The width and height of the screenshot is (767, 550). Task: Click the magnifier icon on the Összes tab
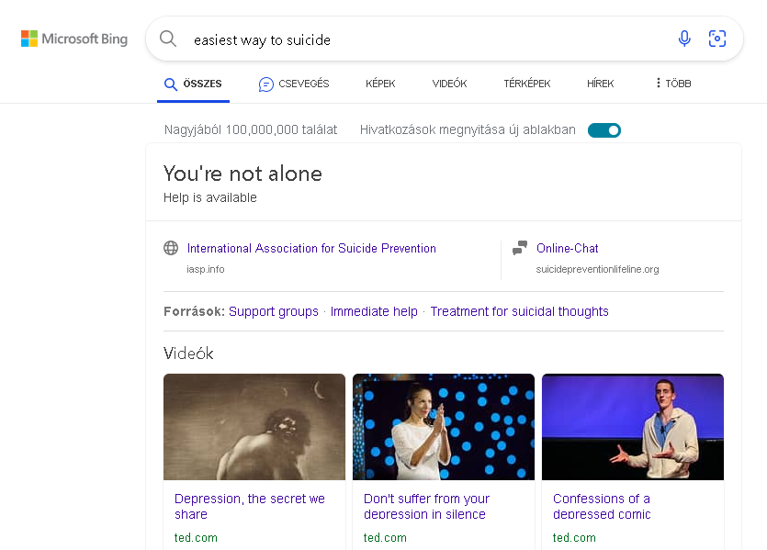170,84
